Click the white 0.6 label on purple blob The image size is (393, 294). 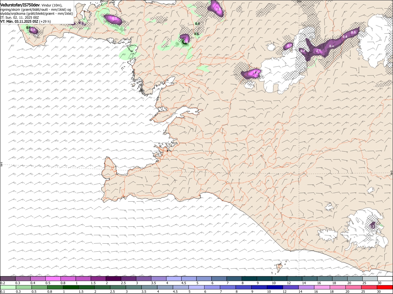185,42
